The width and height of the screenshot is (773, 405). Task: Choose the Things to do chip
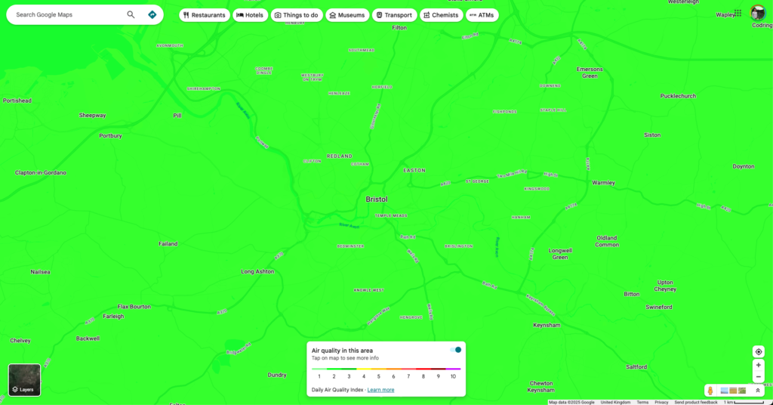(297, 15)
